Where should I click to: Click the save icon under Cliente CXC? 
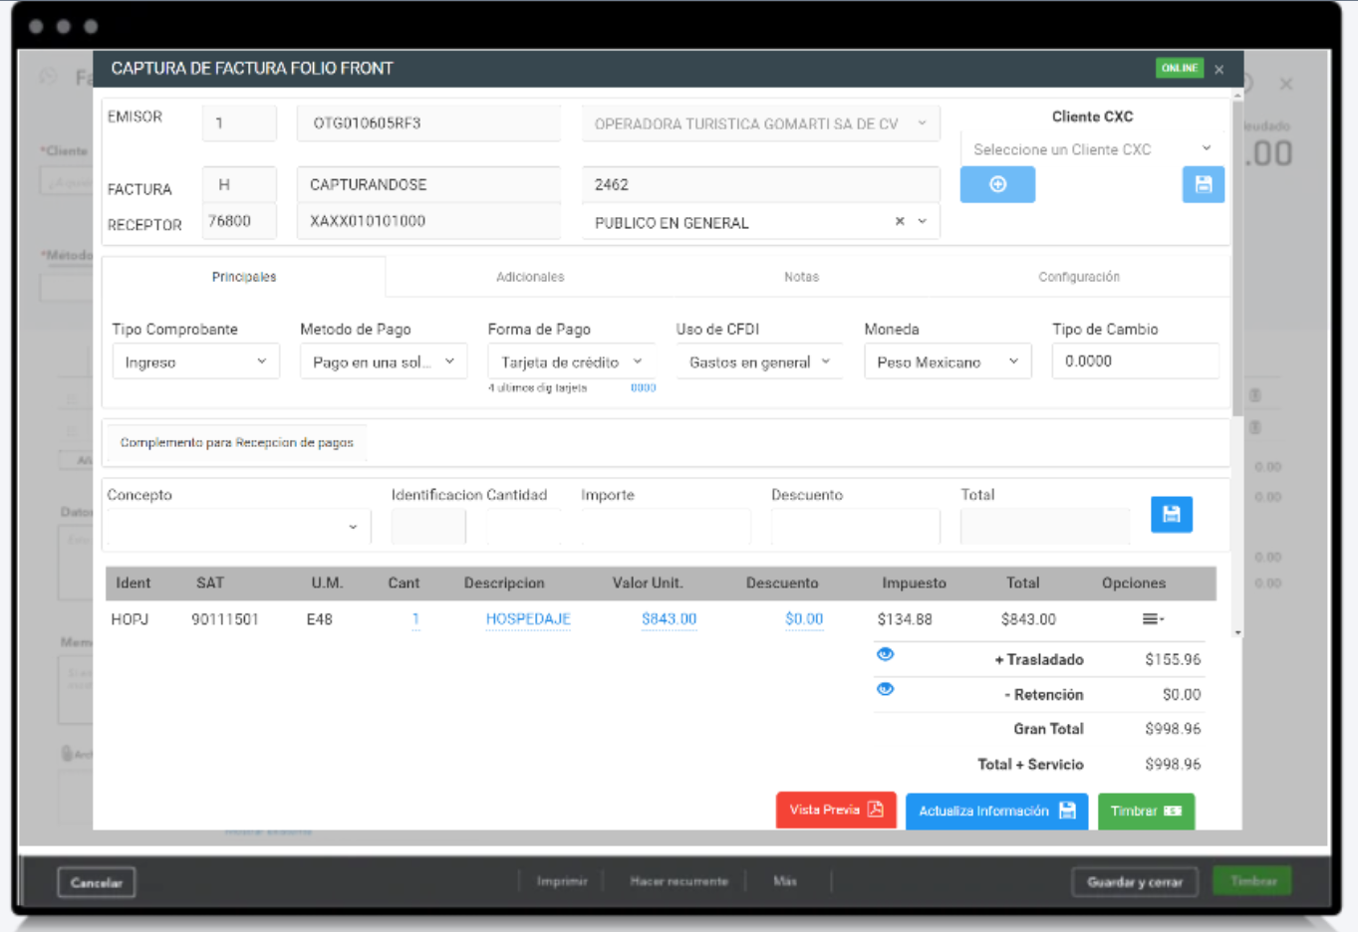[1203, 185]
